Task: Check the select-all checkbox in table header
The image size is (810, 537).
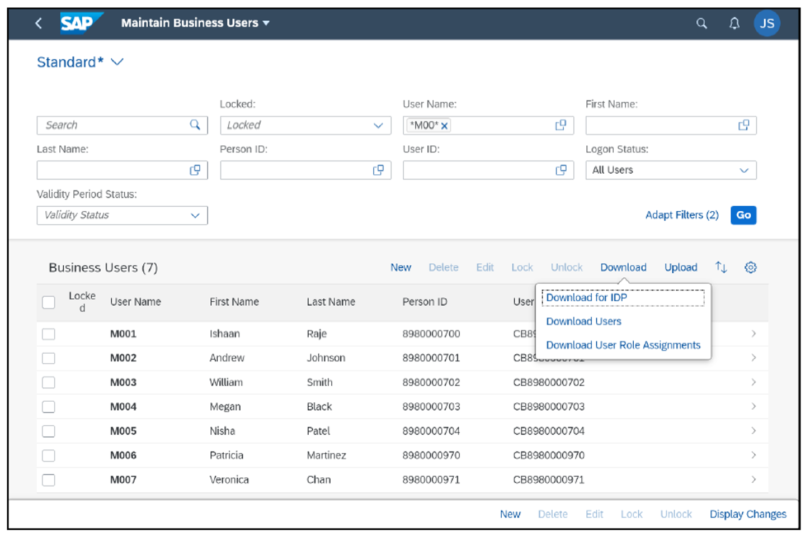Action: [48, 302]
